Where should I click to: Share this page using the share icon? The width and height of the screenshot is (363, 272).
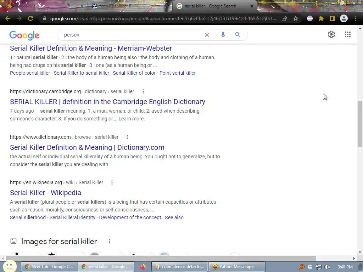(284, 18)
